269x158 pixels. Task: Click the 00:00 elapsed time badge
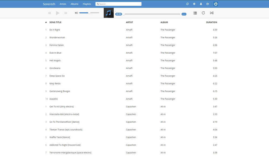(x=119, y=14)
